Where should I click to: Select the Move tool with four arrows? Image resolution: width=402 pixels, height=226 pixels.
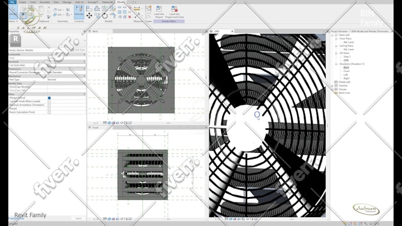[x=89, y=15]
